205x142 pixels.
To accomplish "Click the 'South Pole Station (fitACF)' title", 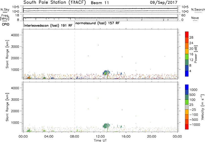I will [55, 3].
